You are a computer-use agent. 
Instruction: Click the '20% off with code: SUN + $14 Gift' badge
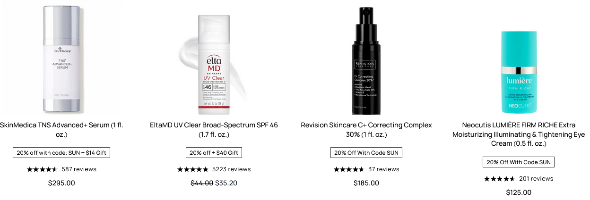[x=61, y=153]
